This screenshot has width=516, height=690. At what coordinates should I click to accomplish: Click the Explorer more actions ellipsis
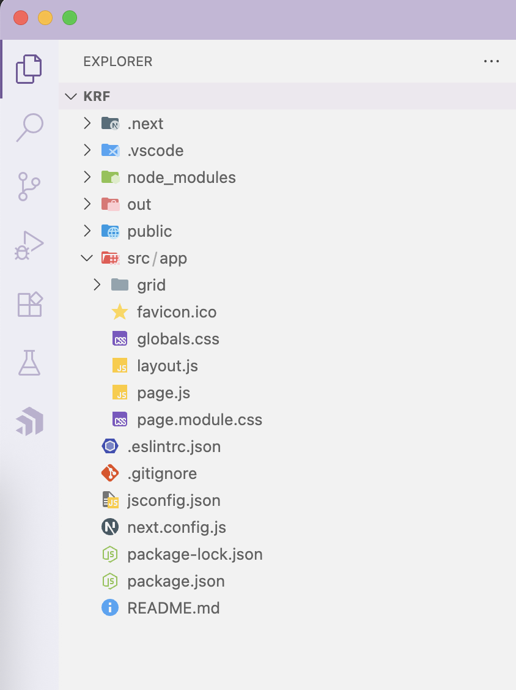491,61
